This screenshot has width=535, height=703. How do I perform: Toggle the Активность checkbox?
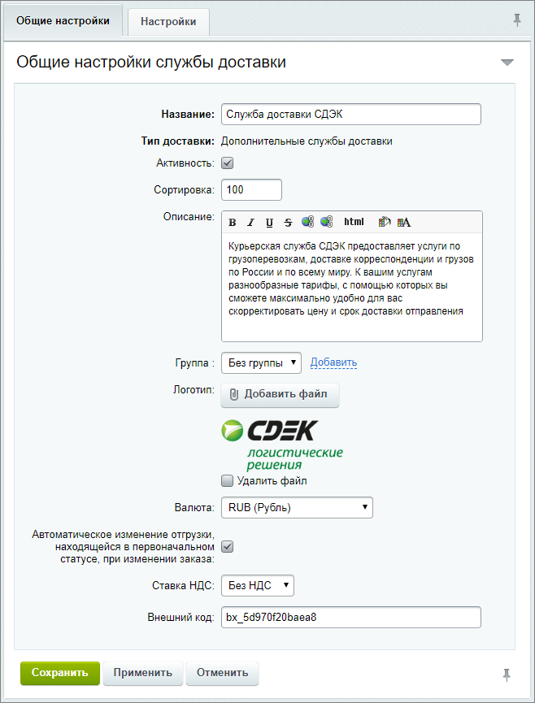tap(228, 163)
